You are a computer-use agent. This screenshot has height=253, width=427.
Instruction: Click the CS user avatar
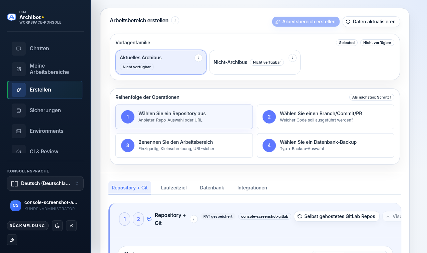(16, 205)
